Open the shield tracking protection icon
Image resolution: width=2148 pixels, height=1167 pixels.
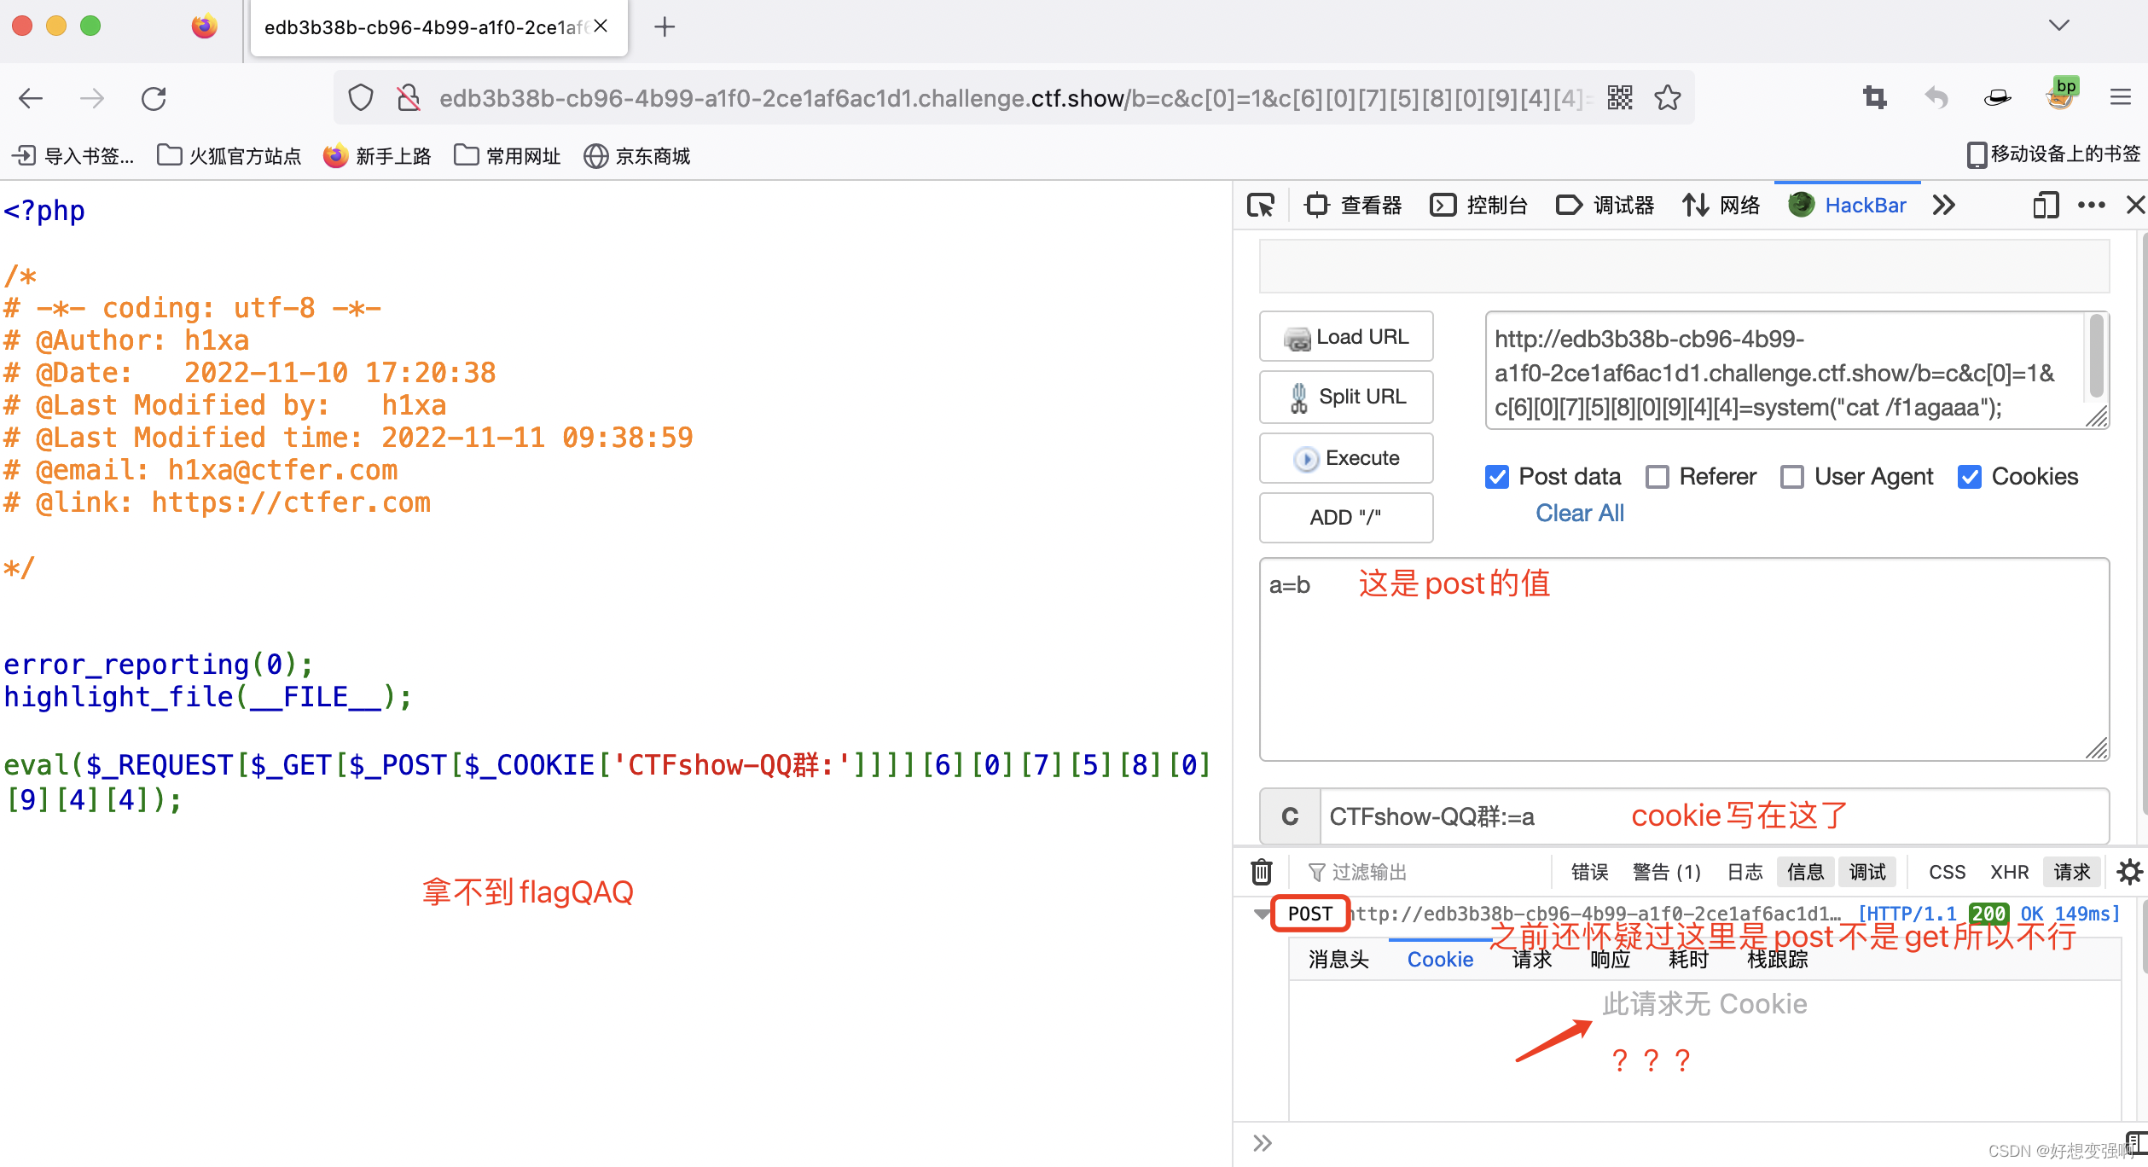[361, 98]
